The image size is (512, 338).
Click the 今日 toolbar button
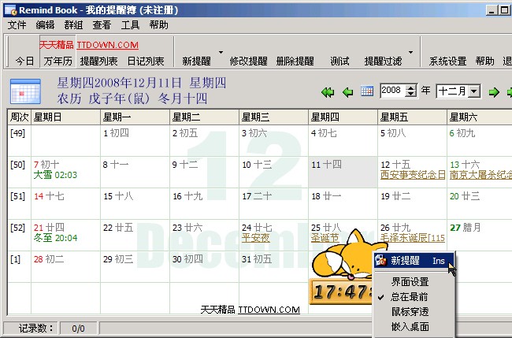pyautogui.click(x=25, y=61)
